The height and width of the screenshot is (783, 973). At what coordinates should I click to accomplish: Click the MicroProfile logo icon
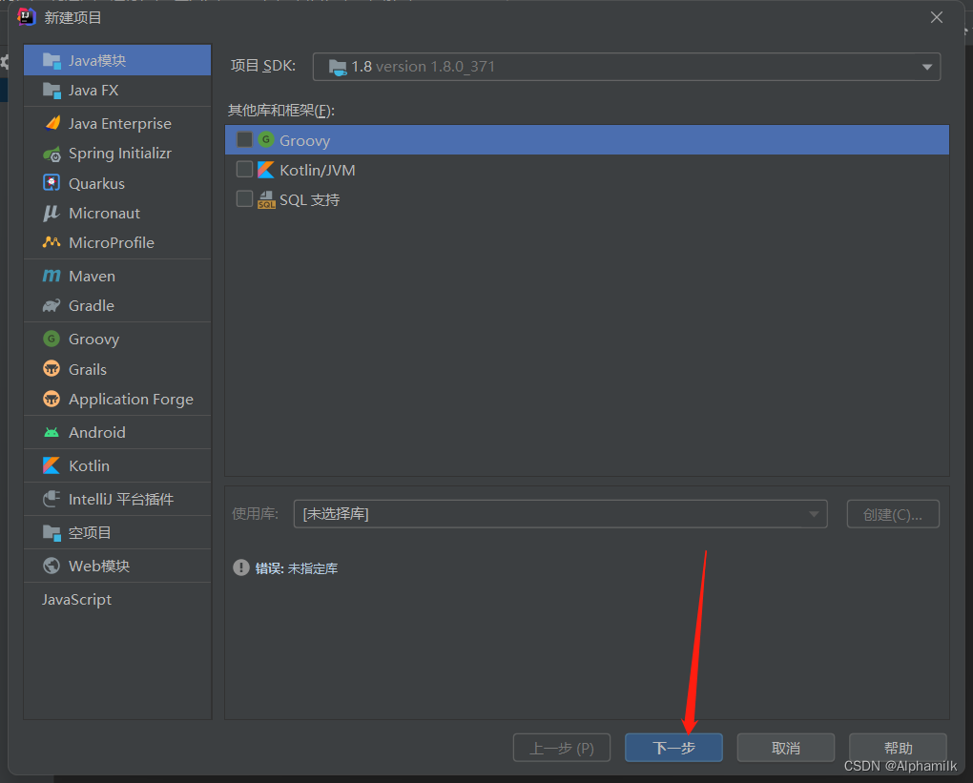[x=51, y=242]
